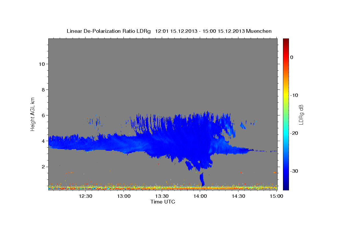Click the 13:30 time tick label

[x=162, y=196]
